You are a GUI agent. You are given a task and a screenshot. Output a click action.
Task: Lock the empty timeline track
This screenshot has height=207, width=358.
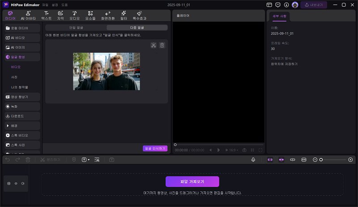point(9,183)
